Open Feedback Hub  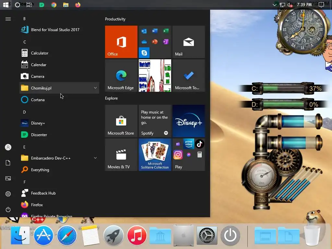[x=59, y=193]
